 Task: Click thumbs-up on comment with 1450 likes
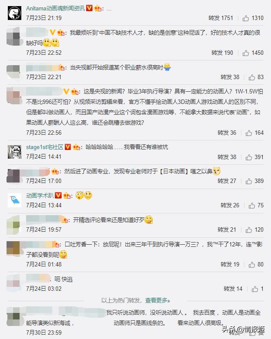click(x=246, y=53)
